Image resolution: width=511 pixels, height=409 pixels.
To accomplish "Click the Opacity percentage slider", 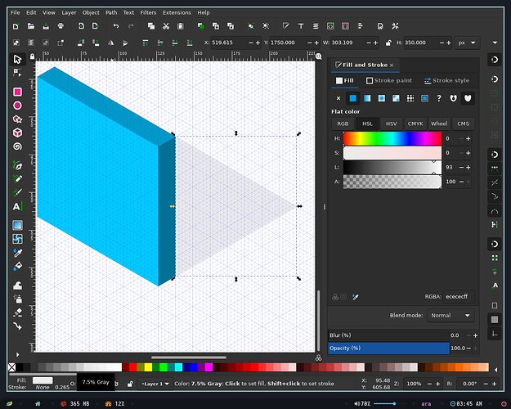I will tap(388, 348).
